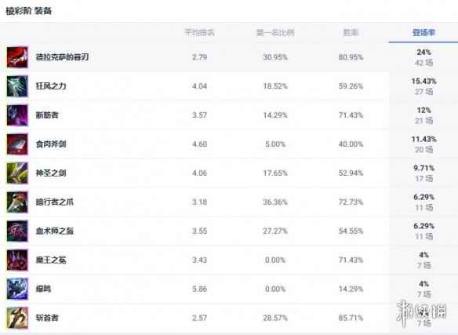Select the highlighted 登场率 column header

pyautogui.click(x=423, y=32)
